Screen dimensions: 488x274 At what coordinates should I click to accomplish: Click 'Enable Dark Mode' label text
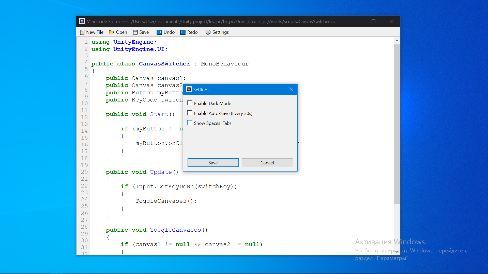[212, 103]
